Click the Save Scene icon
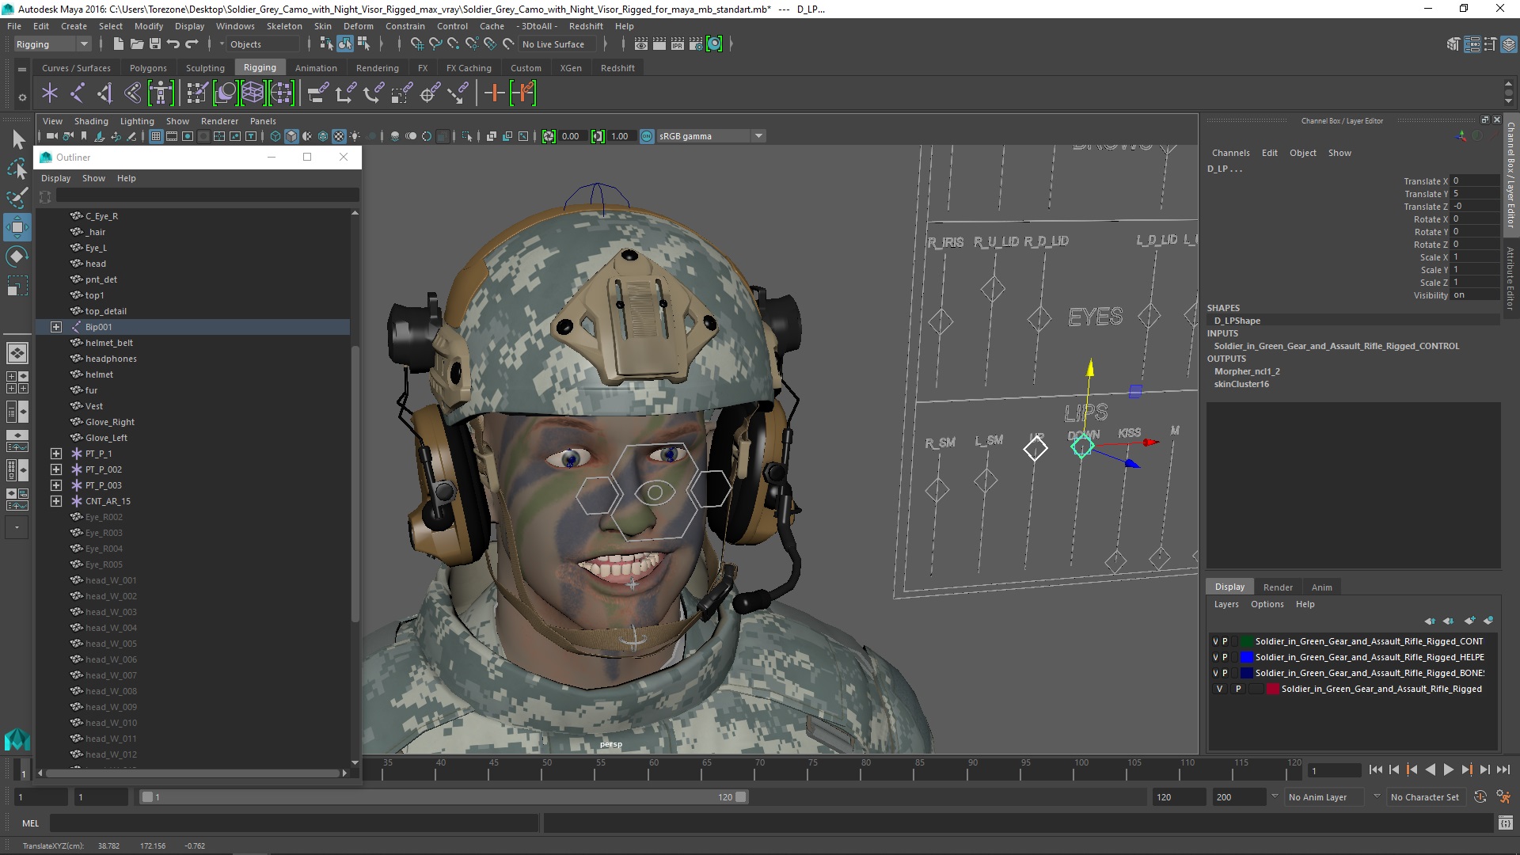1520x855 pixels. pos(155,44)
